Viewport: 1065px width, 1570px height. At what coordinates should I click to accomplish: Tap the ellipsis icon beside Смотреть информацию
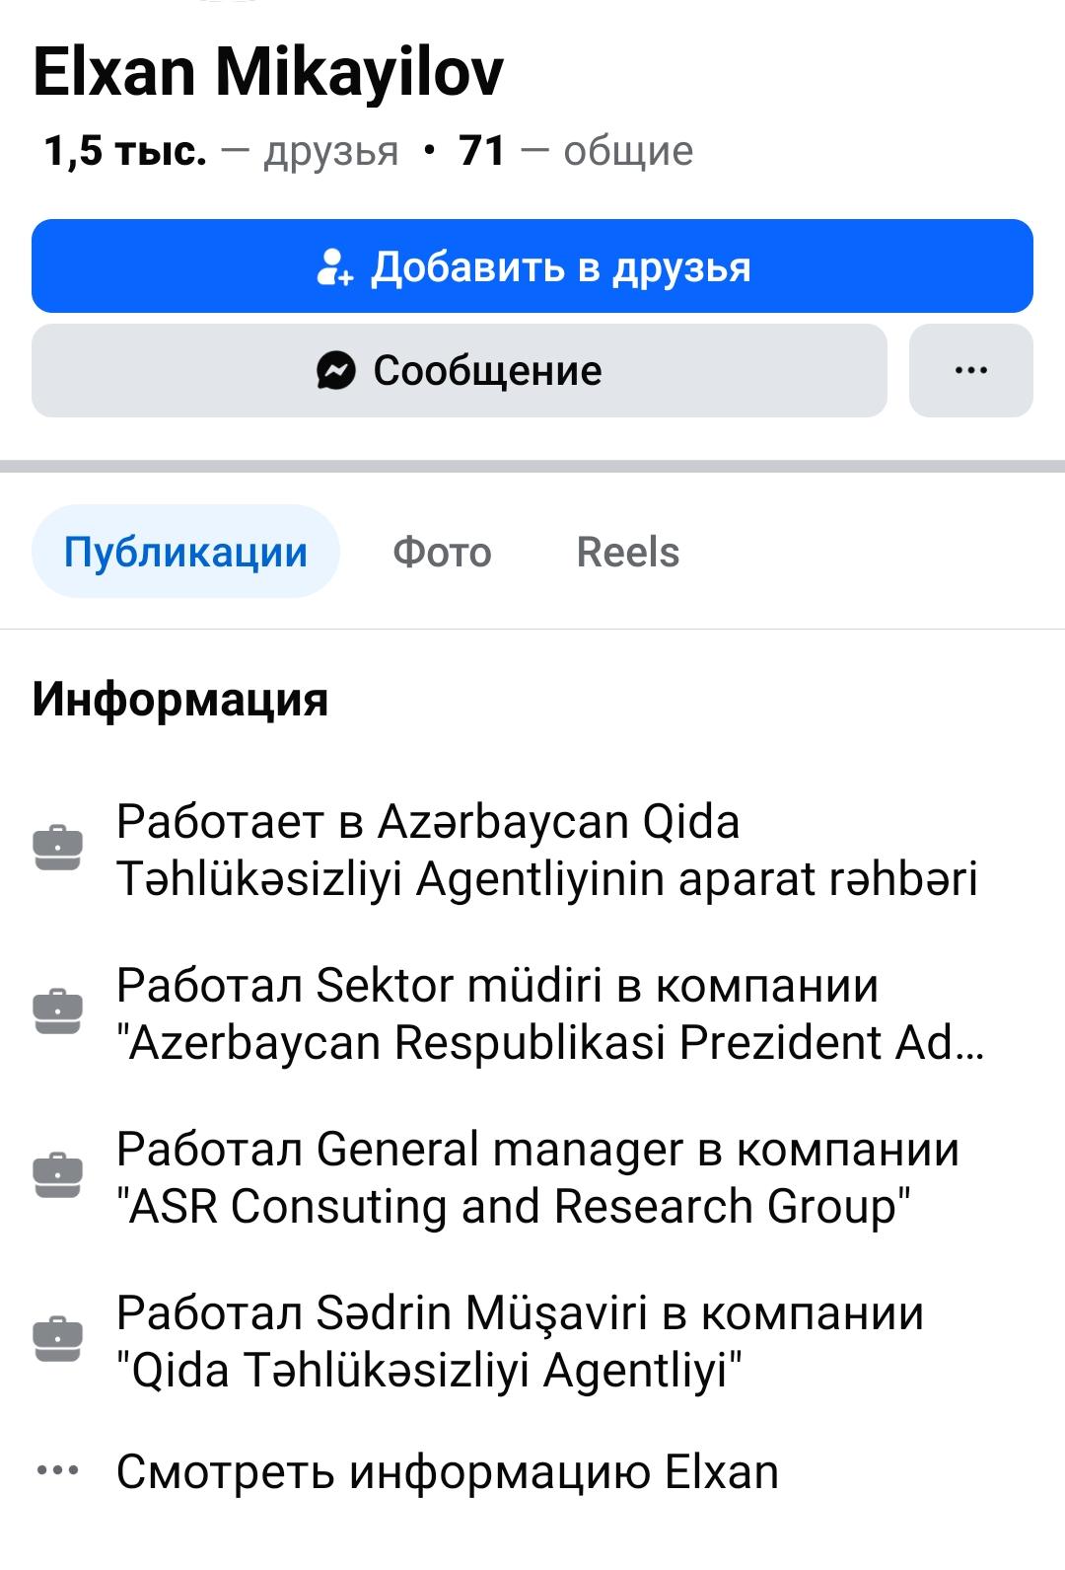click(58, 1471)
